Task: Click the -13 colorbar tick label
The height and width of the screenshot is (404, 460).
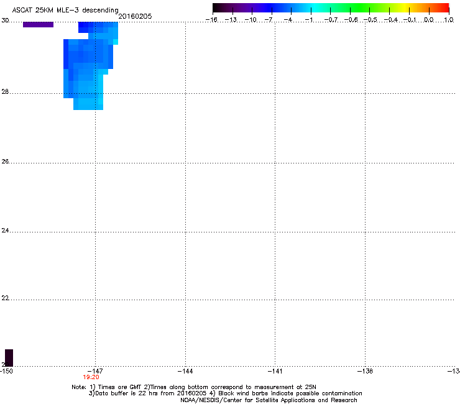Action: (x=231, y=20)
